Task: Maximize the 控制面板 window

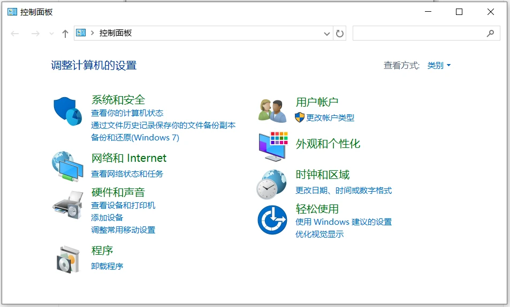Action: (x=459, y=12)
